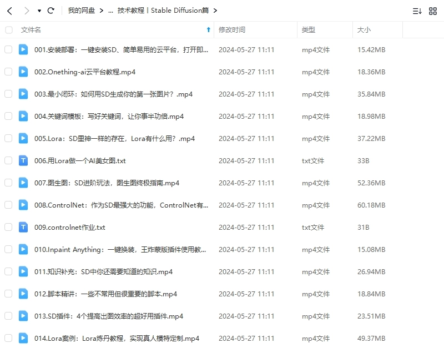Click the video icon beside 001.安装部署
Image resolution: width=444 pixels, height=348 pixels.
23,49
